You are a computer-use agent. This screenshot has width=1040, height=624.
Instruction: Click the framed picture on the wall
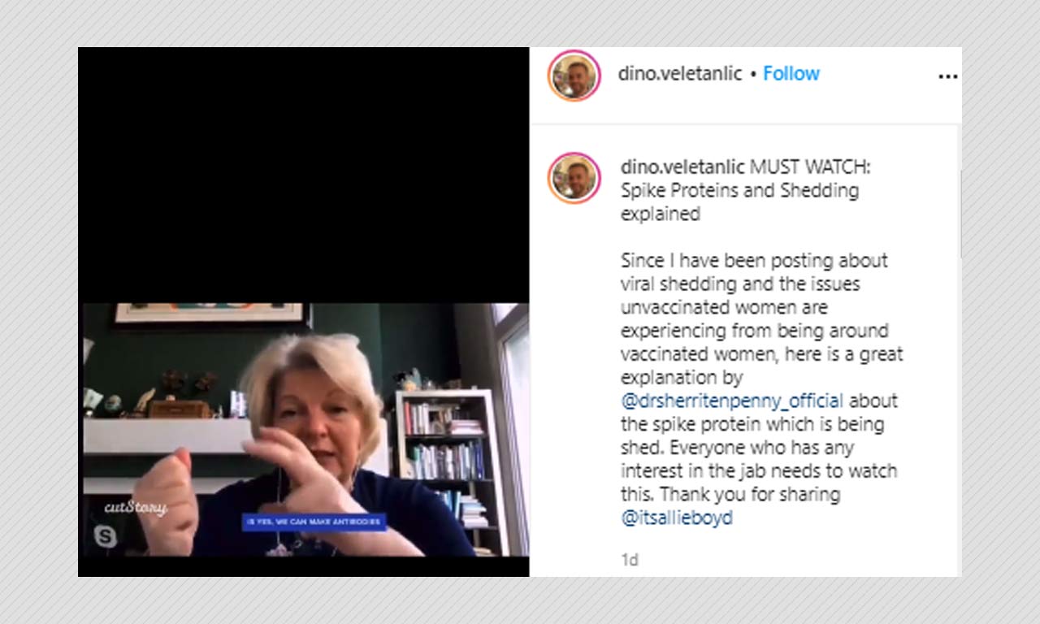tap(211, 313)
